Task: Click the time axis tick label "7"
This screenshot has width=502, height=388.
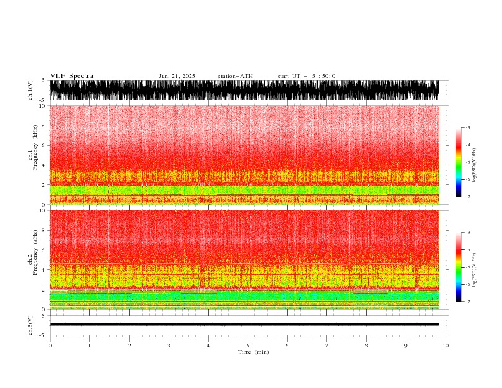Action: pos(327,346)
